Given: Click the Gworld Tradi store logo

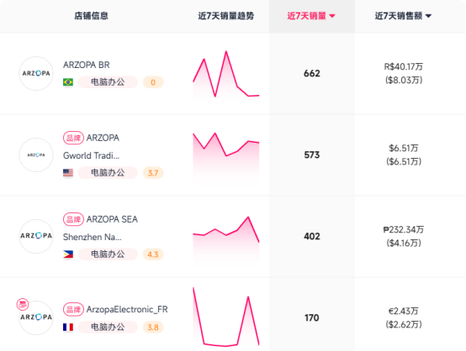Looking at the screenshot, I should (36, 155).
